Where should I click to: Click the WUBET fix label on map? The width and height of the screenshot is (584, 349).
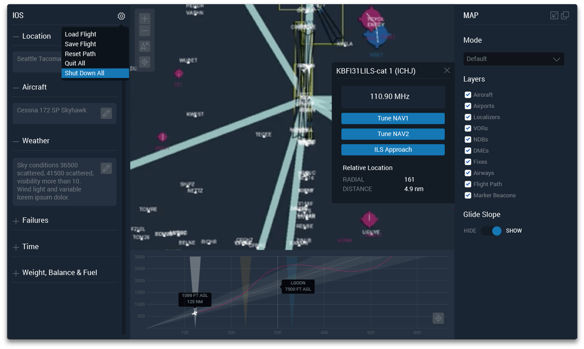point(188,60)
